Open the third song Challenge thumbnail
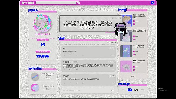This screenshot has width=176, height=99. point(126,51)
